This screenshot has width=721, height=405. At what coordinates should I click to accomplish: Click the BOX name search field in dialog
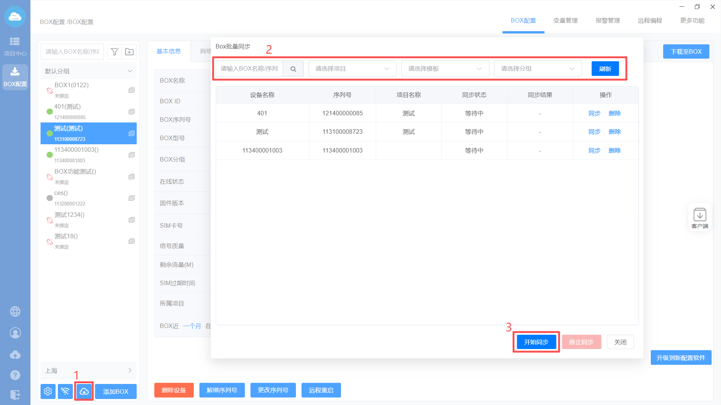coord(249,69)
